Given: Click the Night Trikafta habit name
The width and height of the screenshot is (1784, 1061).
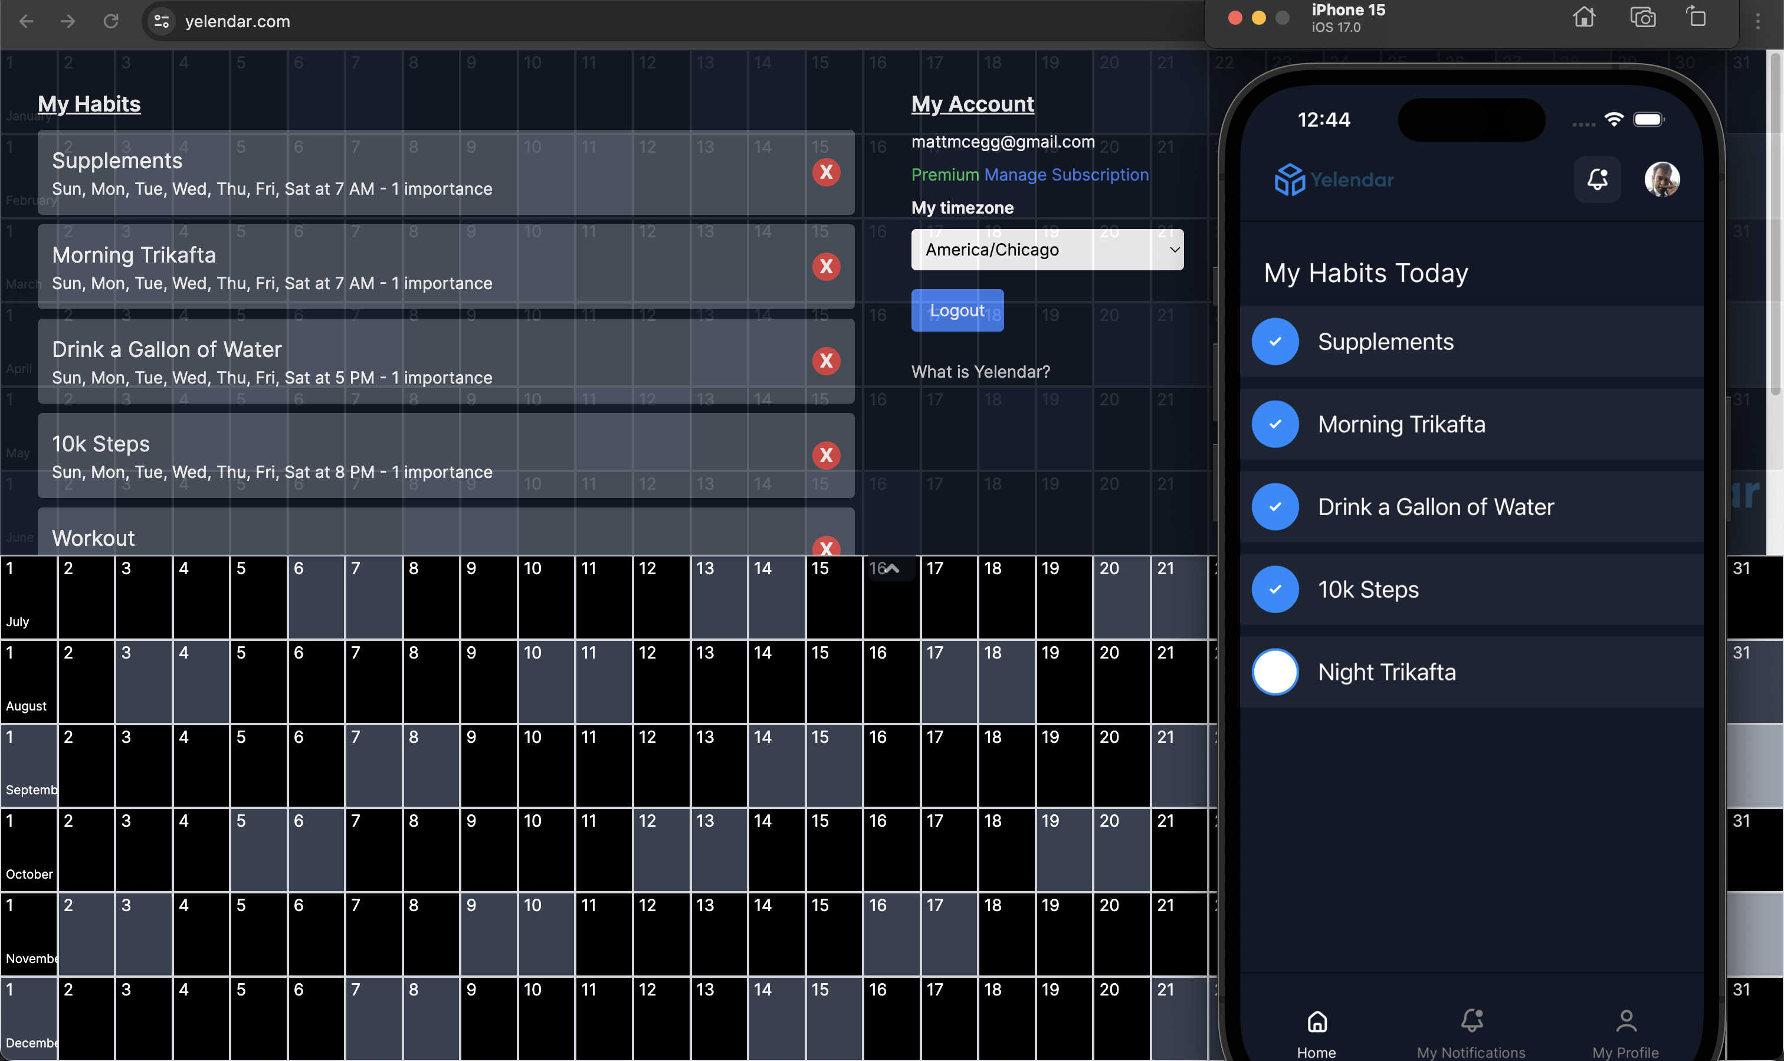Looking at the screenshot, I should click(x=1386, y=672).
